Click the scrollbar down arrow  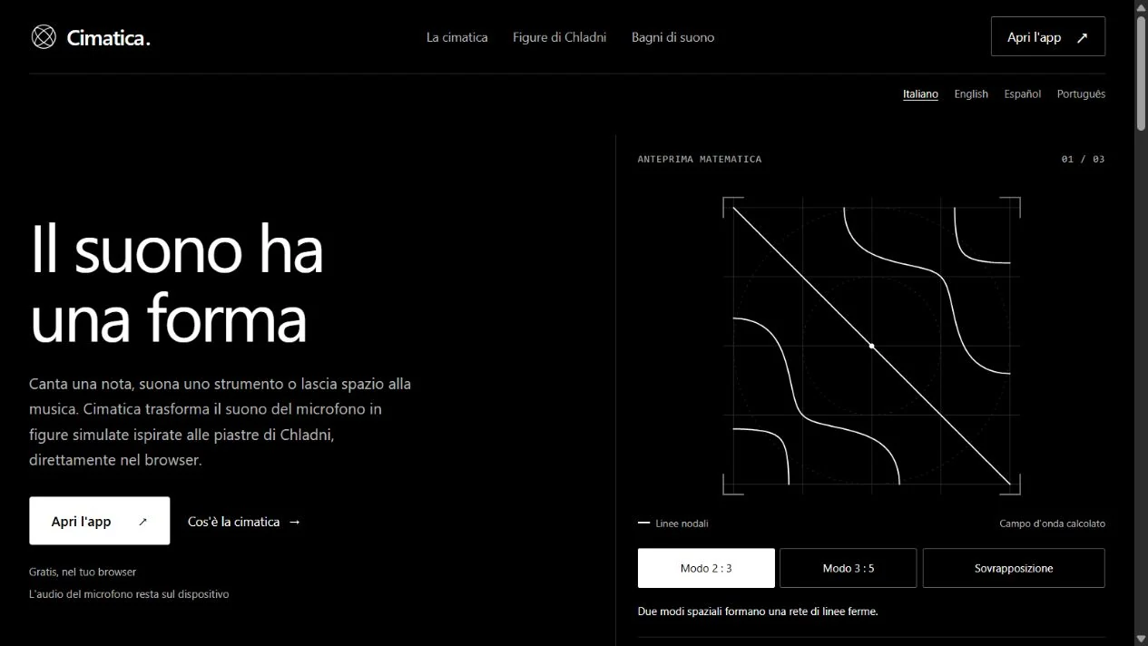[x=1141, y=638]
